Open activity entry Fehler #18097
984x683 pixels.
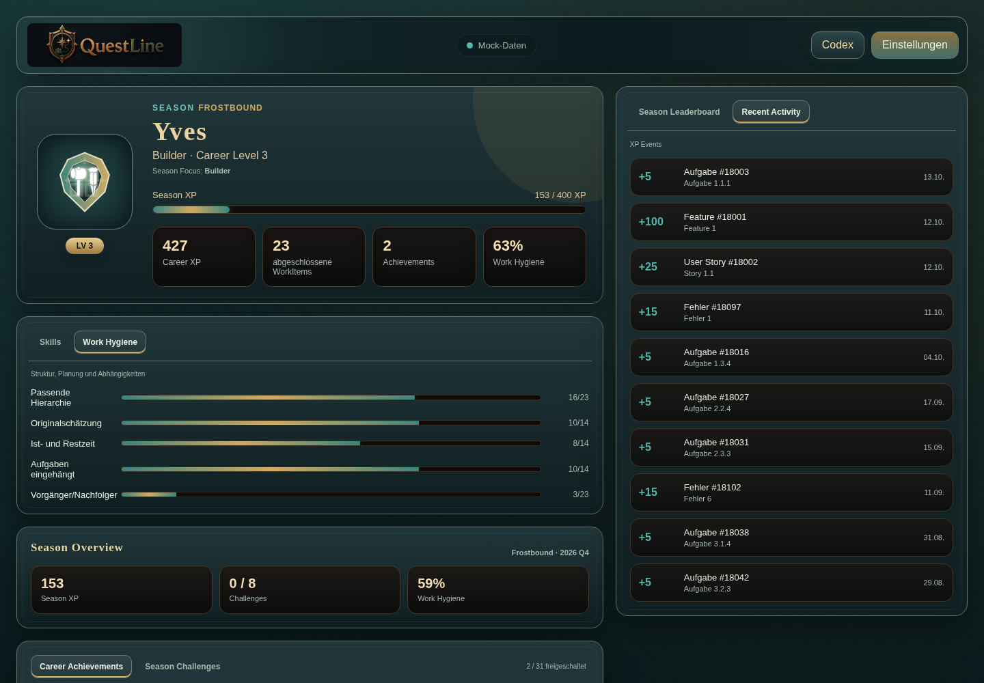791,312
